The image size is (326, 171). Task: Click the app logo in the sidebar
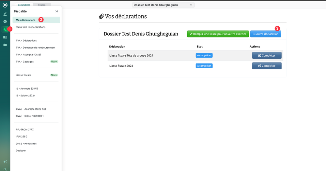click(x=5, y=5)
